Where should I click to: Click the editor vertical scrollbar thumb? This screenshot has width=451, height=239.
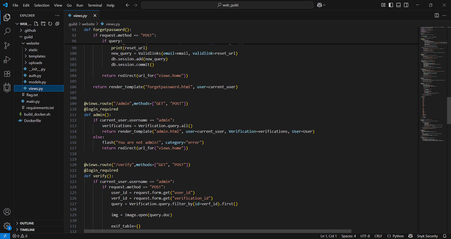tap(449, 110)
